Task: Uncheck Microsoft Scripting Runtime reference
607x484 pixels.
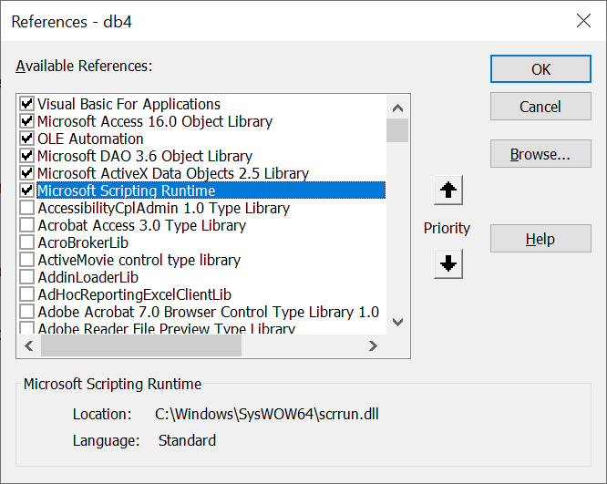Action: coord(26,191)
